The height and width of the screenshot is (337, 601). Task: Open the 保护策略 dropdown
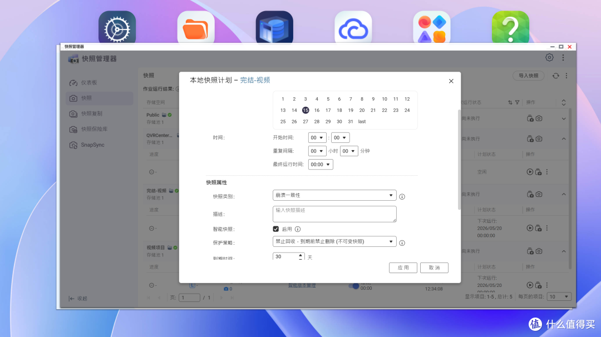click(x=334, y=241)
